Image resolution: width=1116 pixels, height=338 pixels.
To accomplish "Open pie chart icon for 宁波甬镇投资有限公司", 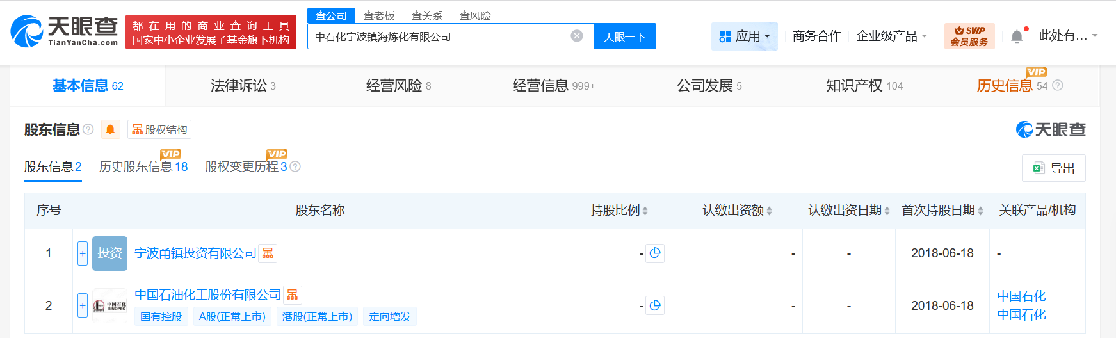I will (x=654, y=253).
